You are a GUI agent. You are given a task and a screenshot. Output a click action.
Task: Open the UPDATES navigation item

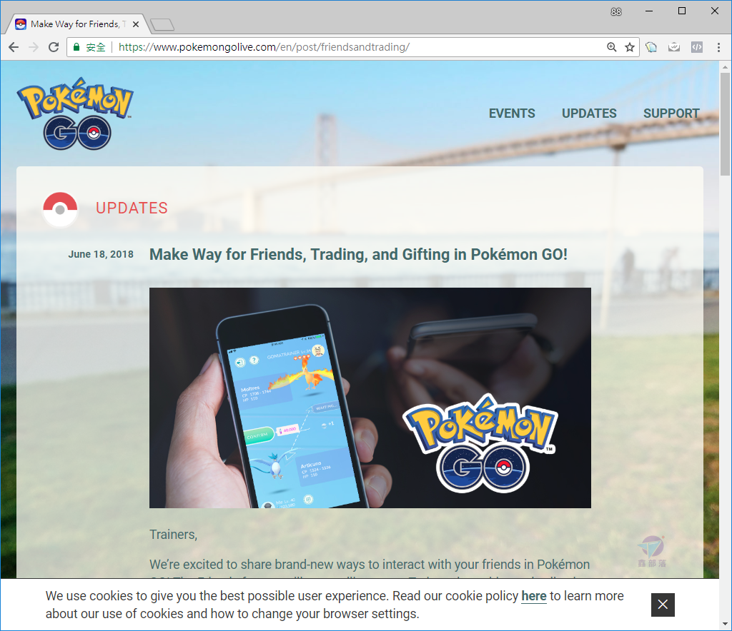tap(589, 113)
